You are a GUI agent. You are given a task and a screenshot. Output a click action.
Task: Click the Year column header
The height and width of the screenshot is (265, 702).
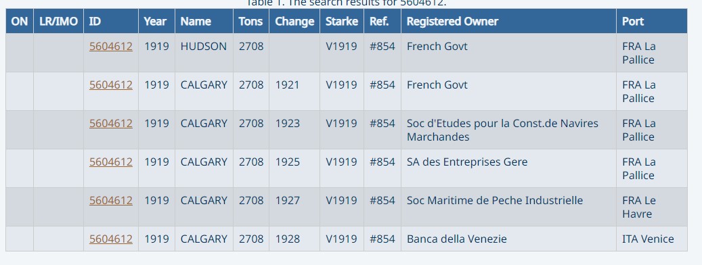pos(156,21)
